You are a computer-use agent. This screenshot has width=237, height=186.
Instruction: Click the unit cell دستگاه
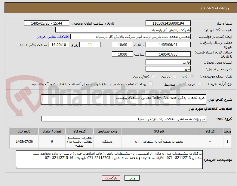coord(107,142)
